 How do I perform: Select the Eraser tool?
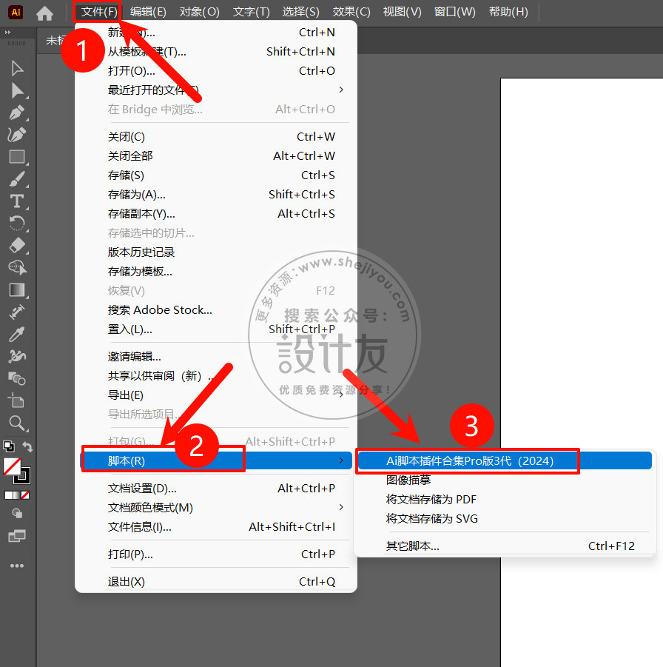coord(17,246)
